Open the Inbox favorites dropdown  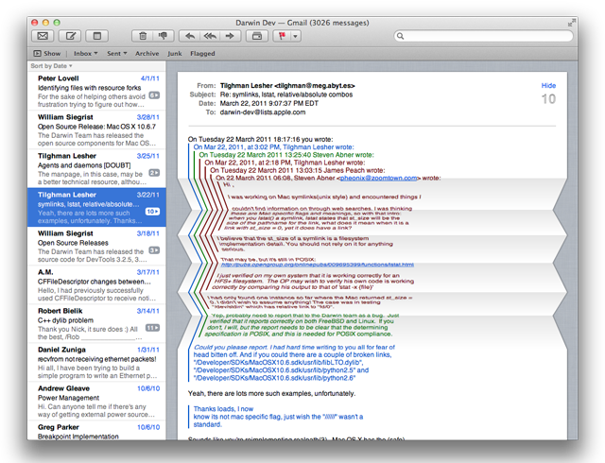[86, 53]
